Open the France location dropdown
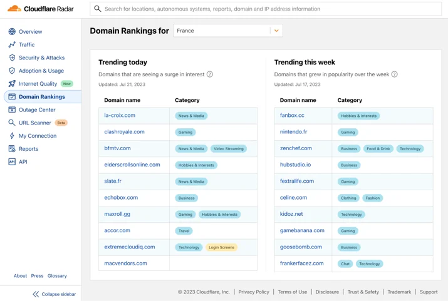This screenshot has width=448, height=301. [x=228, y=31]
